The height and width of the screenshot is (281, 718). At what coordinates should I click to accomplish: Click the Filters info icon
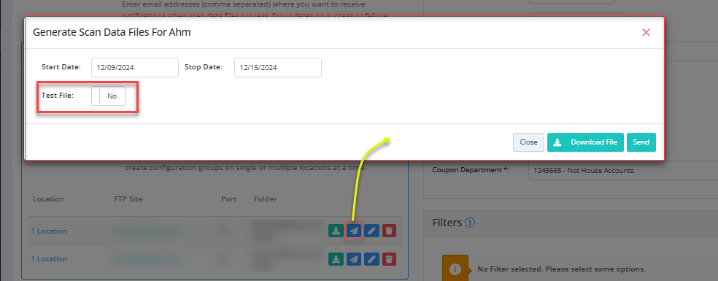coord(470,223)
